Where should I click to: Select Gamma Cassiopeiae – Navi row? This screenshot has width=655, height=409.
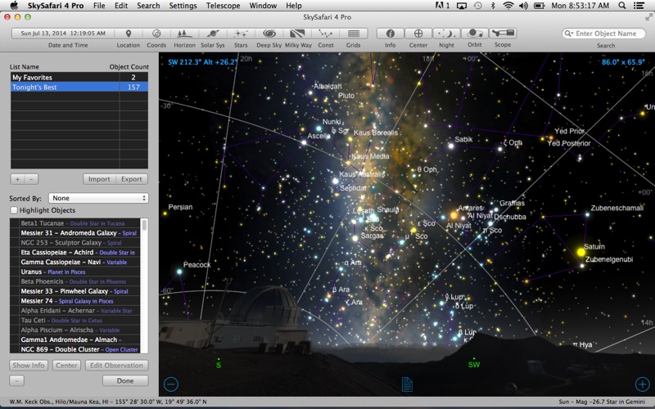tap(75, 262)
